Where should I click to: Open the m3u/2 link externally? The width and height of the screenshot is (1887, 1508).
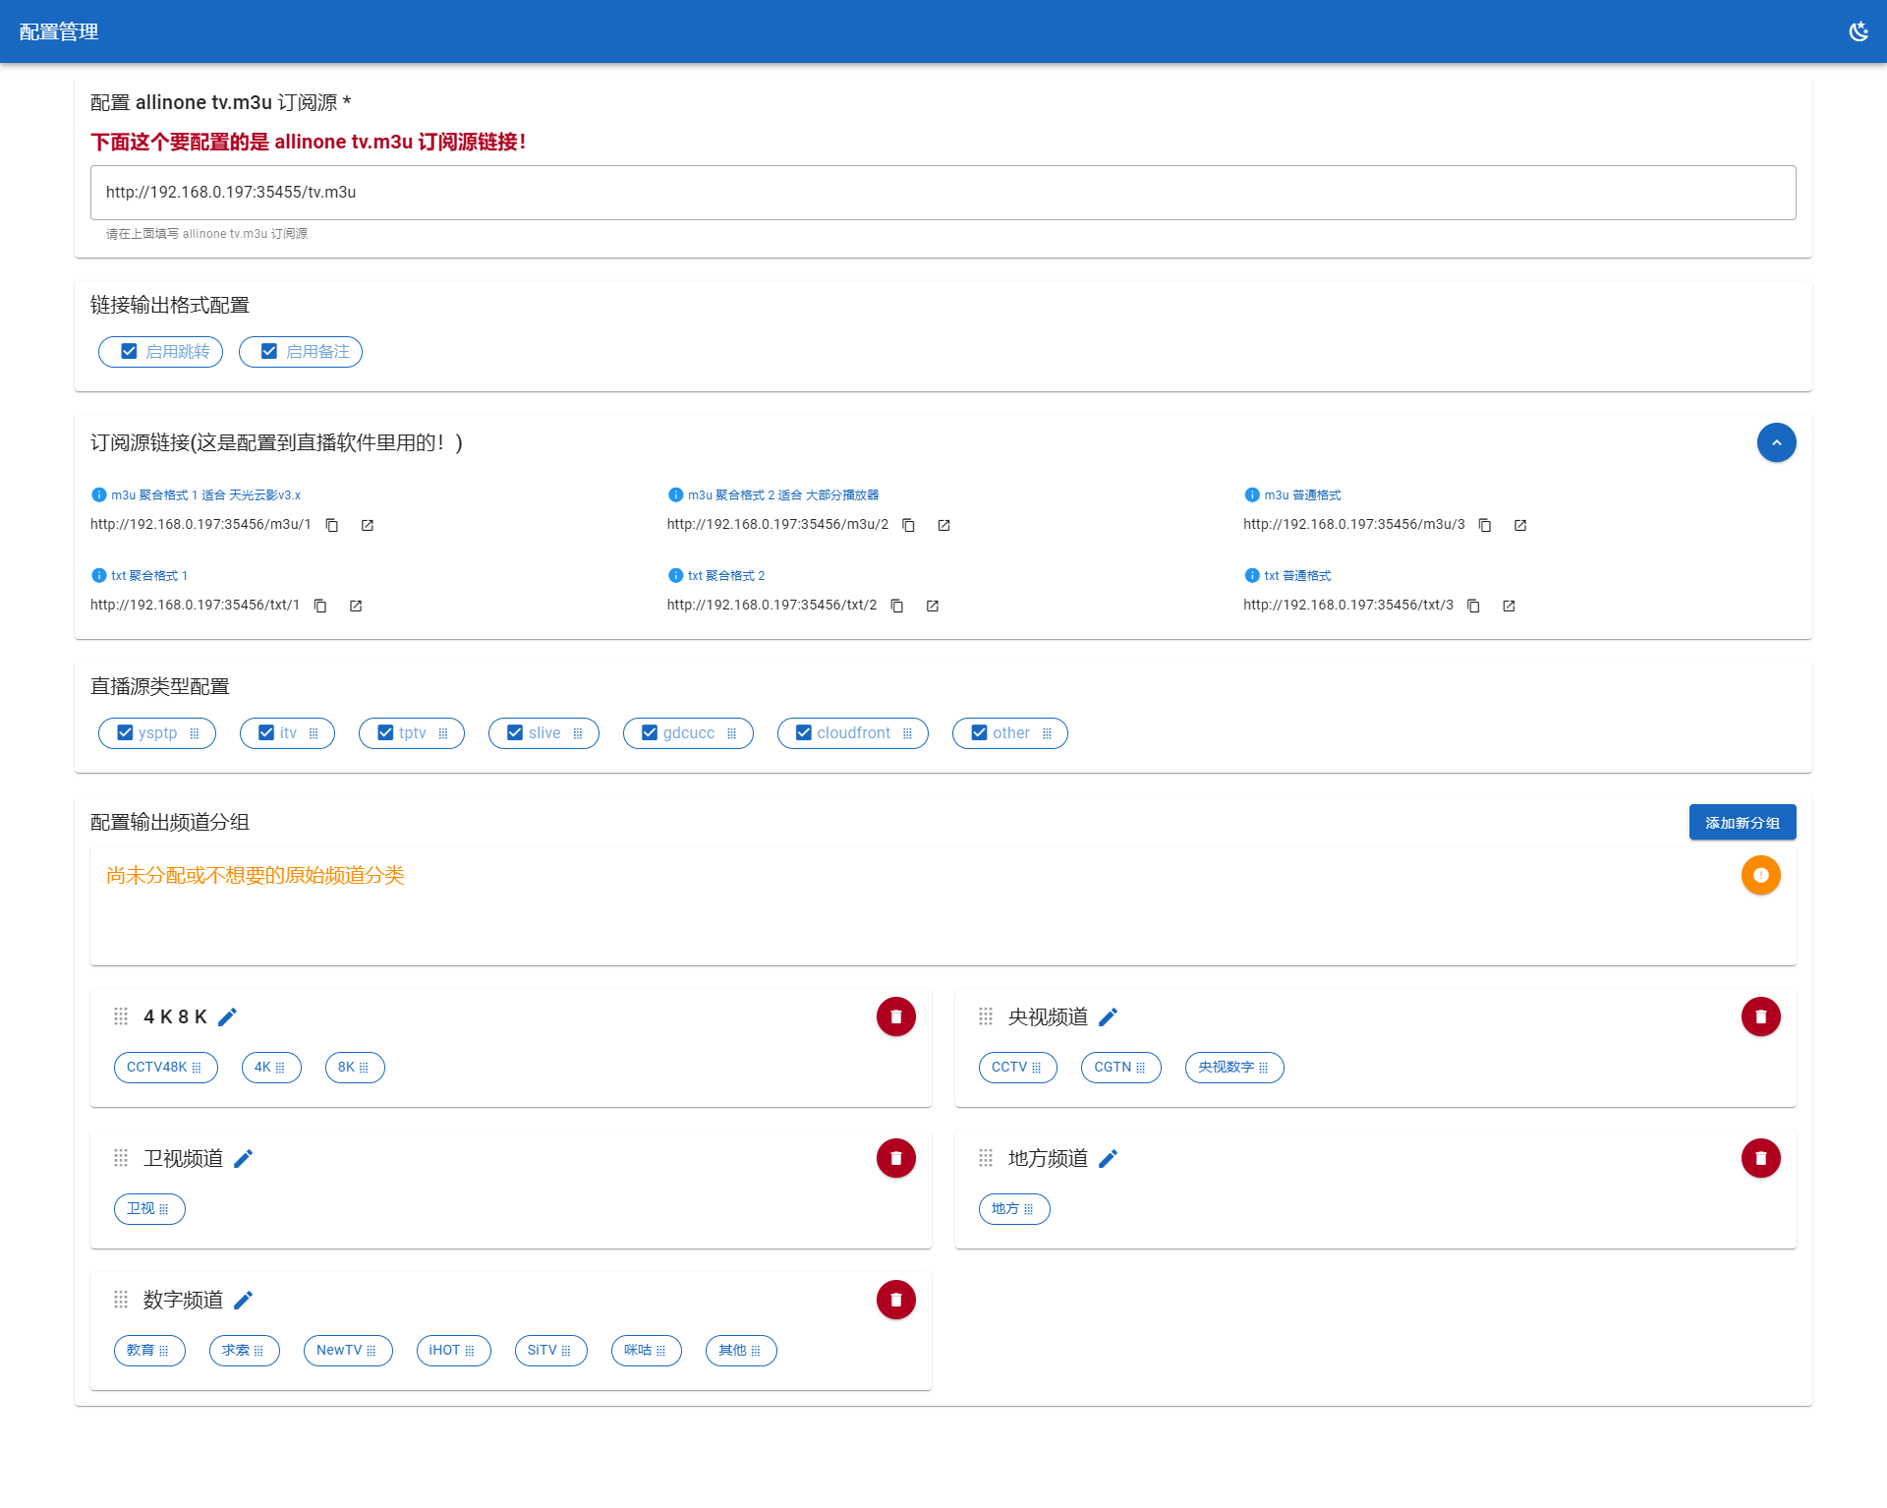tap(943, 525)
